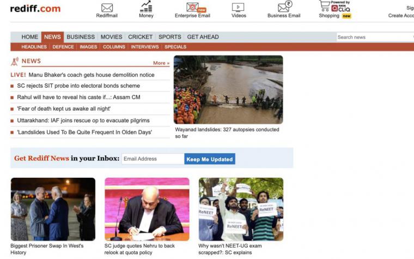Open Uttarakhand IAF rescue op headline
Screen dimensions: 414x259
[83, 121]
